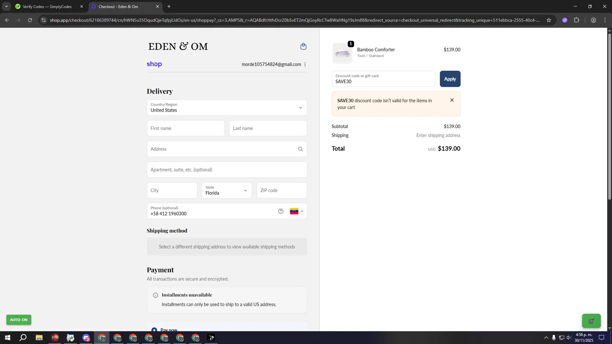Show hidden system tray icons
The width and height of the screenshot is (612, 344).
(546, 337)
